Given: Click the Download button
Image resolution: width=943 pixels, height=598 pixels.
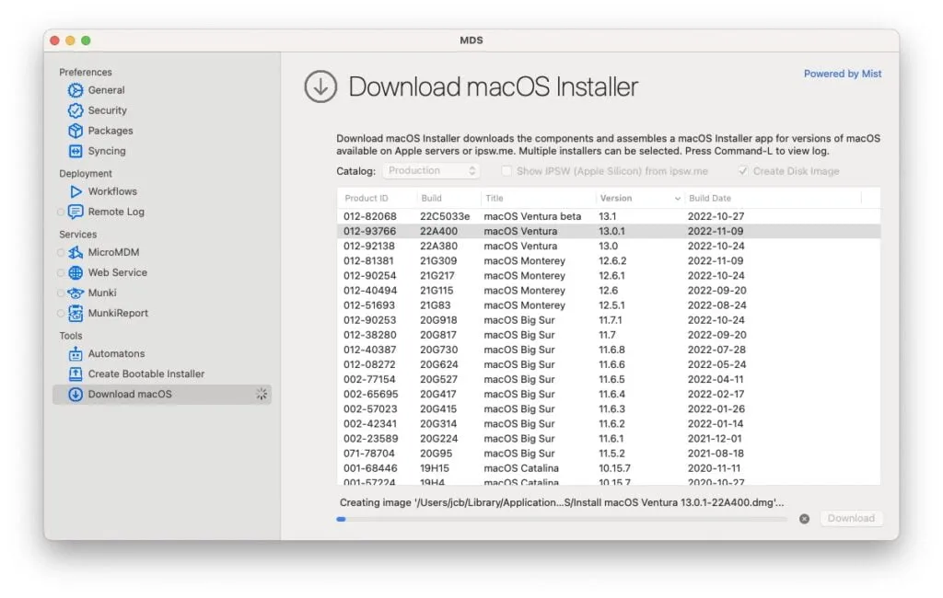Looking at the screenshot, I should pyautogui.click(x=851, y=519).
